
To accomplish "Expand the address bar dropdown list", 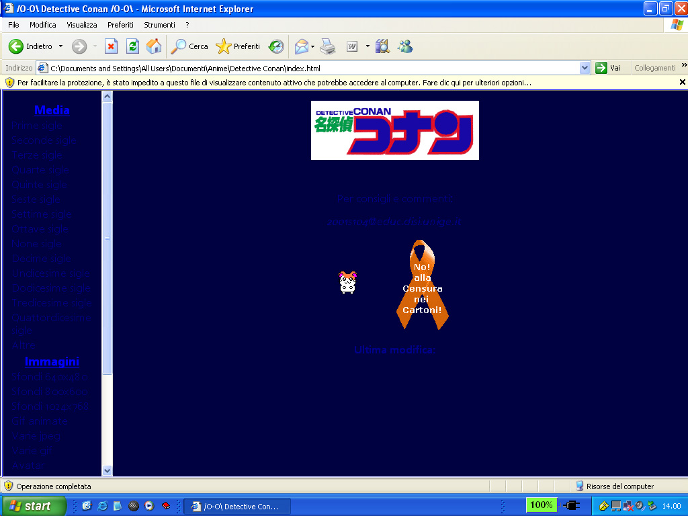I will pos(585,68).
